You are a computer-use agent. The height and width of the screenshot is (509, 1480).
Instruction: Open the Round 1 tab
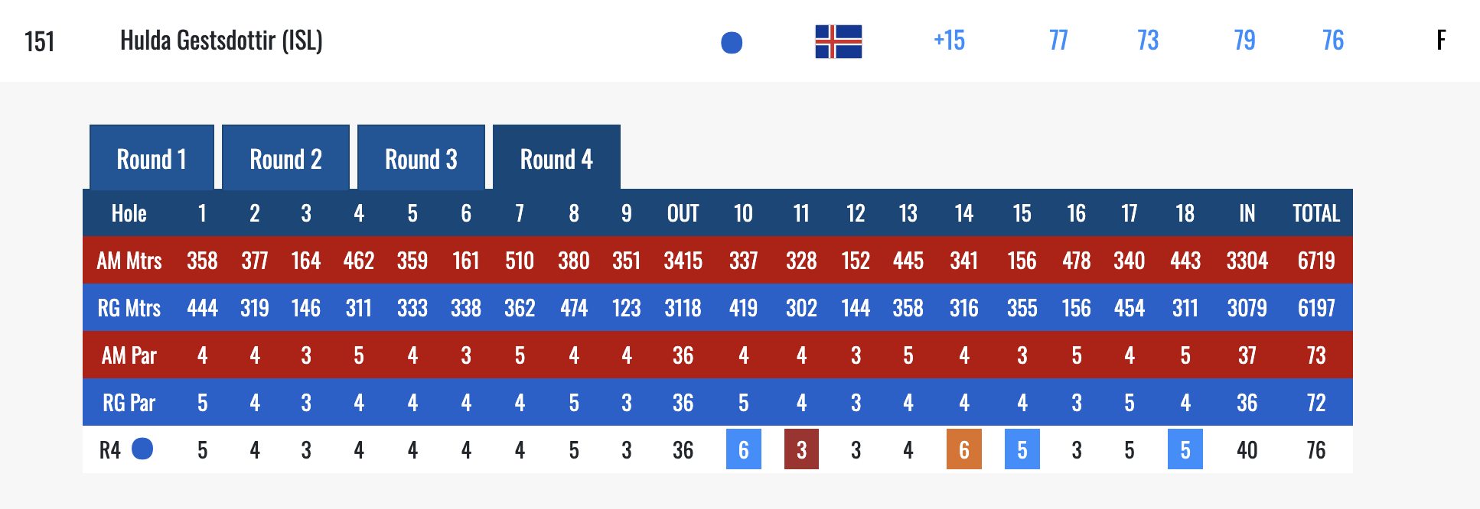[x=152, y=159]
